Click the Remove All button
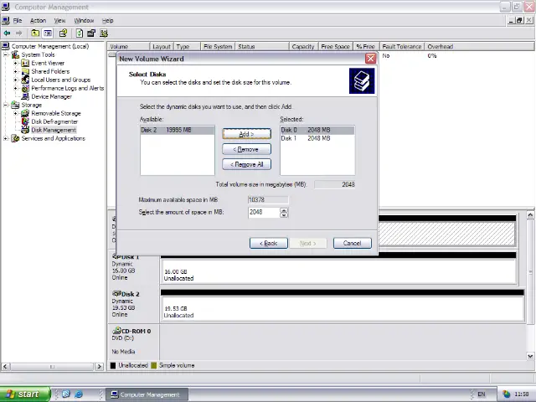The image size is (536, 402). pos(246,164)
